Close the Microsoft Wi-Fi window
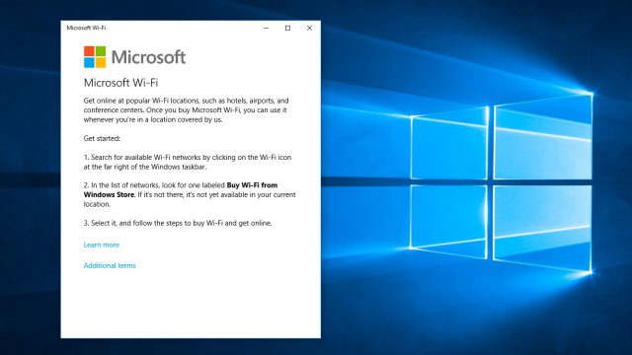The width and height of the screenshot is (632, 355). pos(309,28)
